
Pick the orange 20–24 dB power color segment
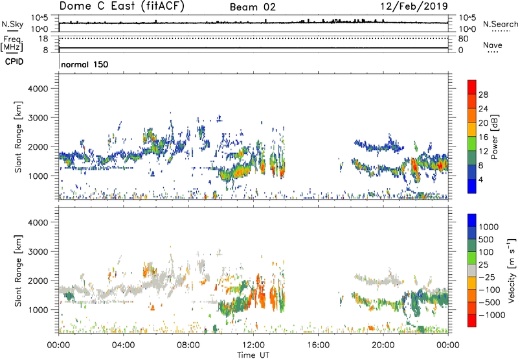point(472,115)
